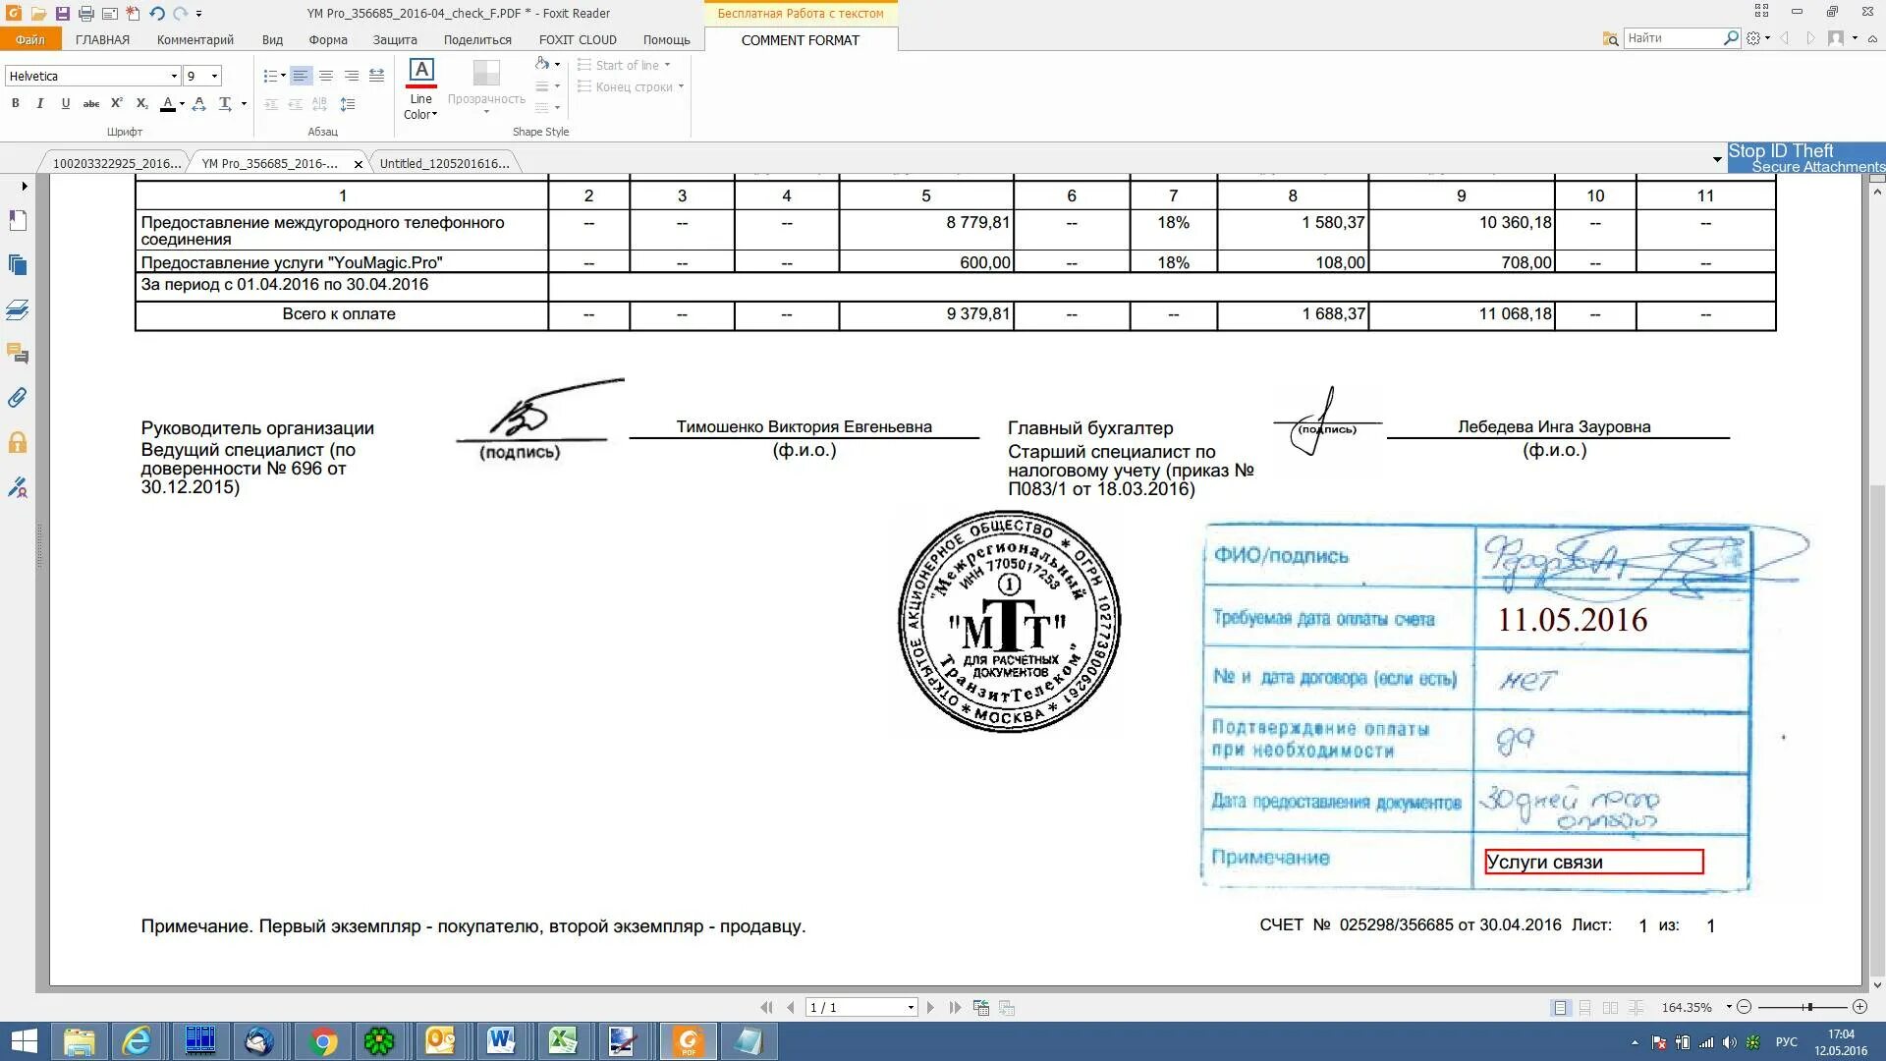Viewport: 1886px width, 1061px height.
Task: Toggle italic text formatting
Action: click(39, 103)
